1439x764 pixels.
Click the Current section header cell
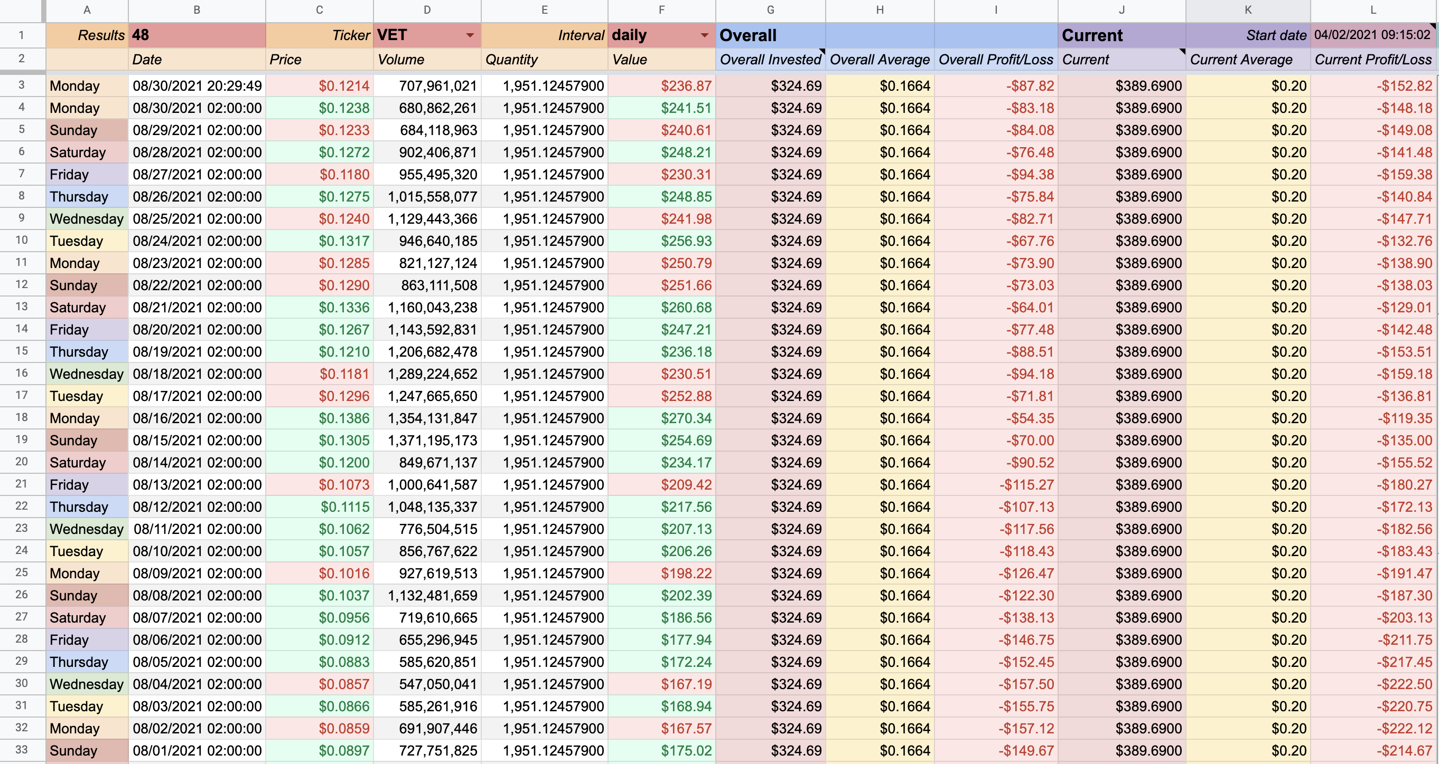[1120, 35]
